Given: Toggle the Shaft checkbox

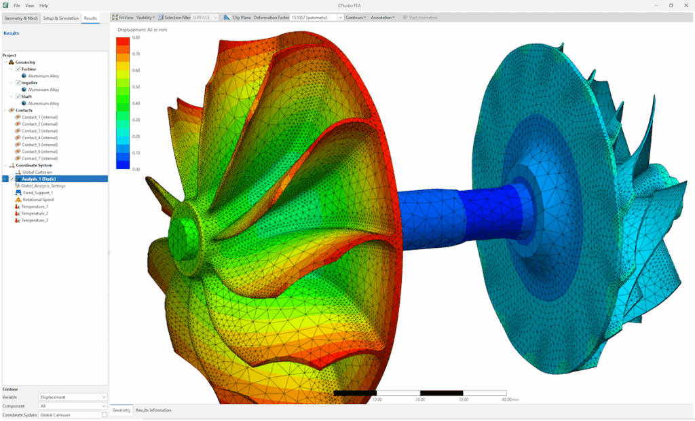Looking at the screenshot, I should (x=18, y=96).
